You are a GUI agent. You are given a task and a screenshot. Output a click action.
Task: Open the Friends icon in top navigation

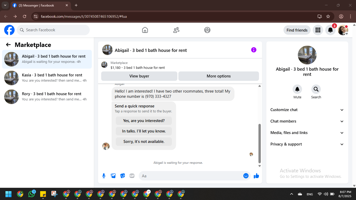pyautogui.click(x=176, y=30)
